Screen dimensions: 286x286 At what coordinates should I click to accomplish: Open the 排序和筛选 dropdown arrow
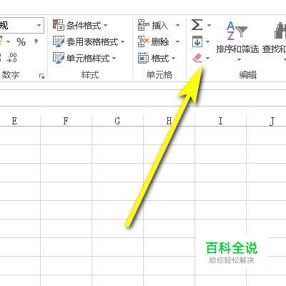[x=239, y=60]
